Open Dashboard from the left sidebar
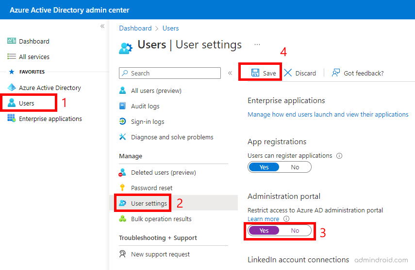The height and width of the screenshot is (270, 415). pos(34,42)
